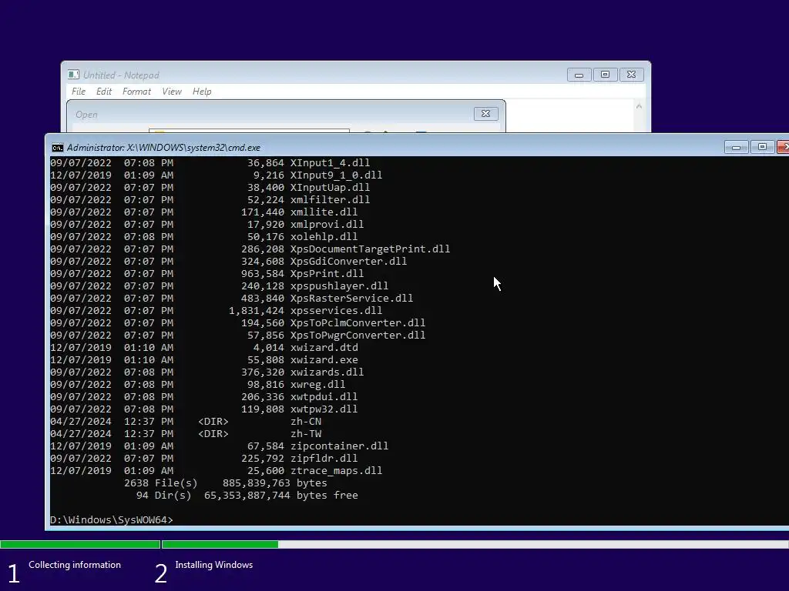Open the Format menu in Notepad
The height and width of the screenshot is (591, 789).
(x=136, y=92)
